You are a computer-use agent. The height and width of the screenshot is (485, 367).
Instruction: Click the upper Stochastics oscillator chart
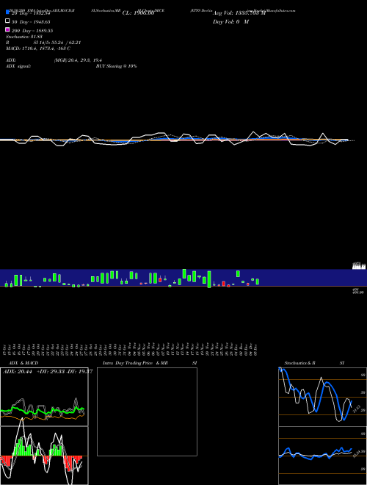[322, 397]
